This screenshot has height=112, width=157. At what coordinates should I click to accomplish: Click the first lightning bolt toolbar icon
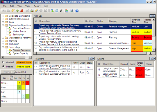[13, 11]
